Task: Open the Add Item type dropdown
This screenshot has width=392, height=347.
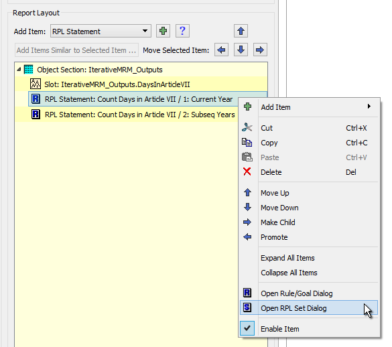Action: (x=101, y=31)
